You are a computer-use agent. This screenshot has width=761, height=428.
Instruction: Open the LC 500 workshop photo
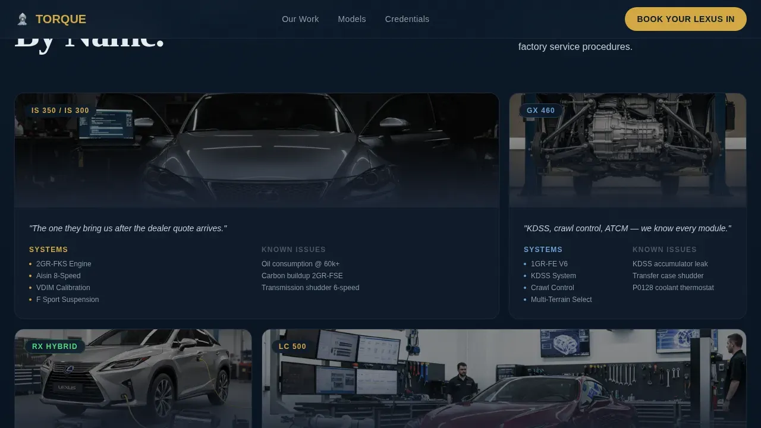coord(504,379)
